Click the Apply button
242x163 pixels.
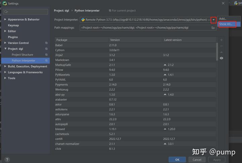[217, 160]
